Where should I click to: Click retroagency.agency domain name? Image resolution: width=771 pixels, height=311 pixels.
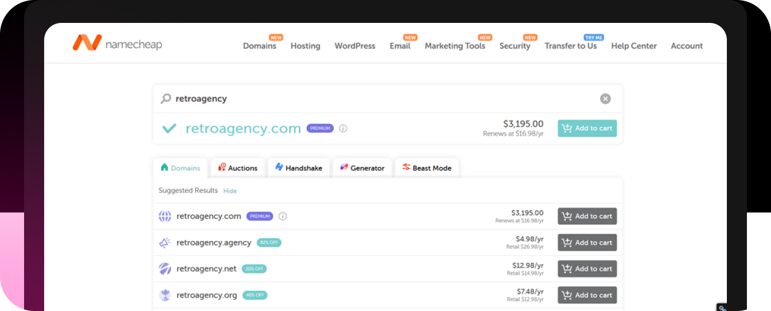[x=214, y=243]
